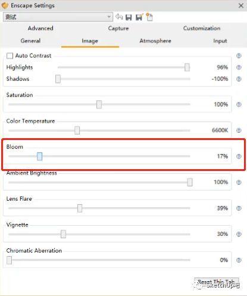Open help icon beside Auto Contrast
The width and height of the screenshot is (247, 296).
tap(239, 55)
